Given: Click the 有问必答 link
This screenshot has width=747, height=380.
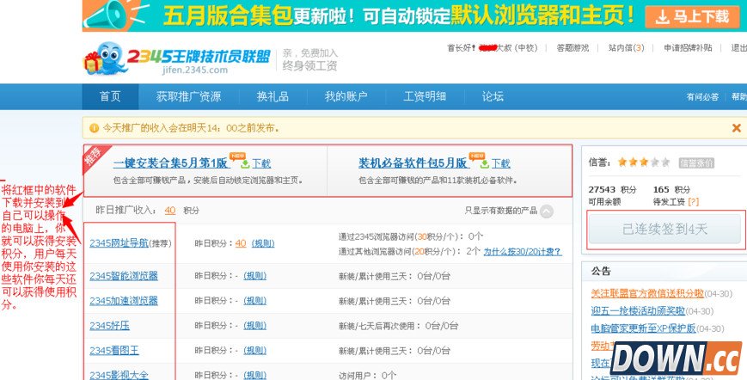Looking at the screenshot, I should pyautogui.click(x=702, y=96).
